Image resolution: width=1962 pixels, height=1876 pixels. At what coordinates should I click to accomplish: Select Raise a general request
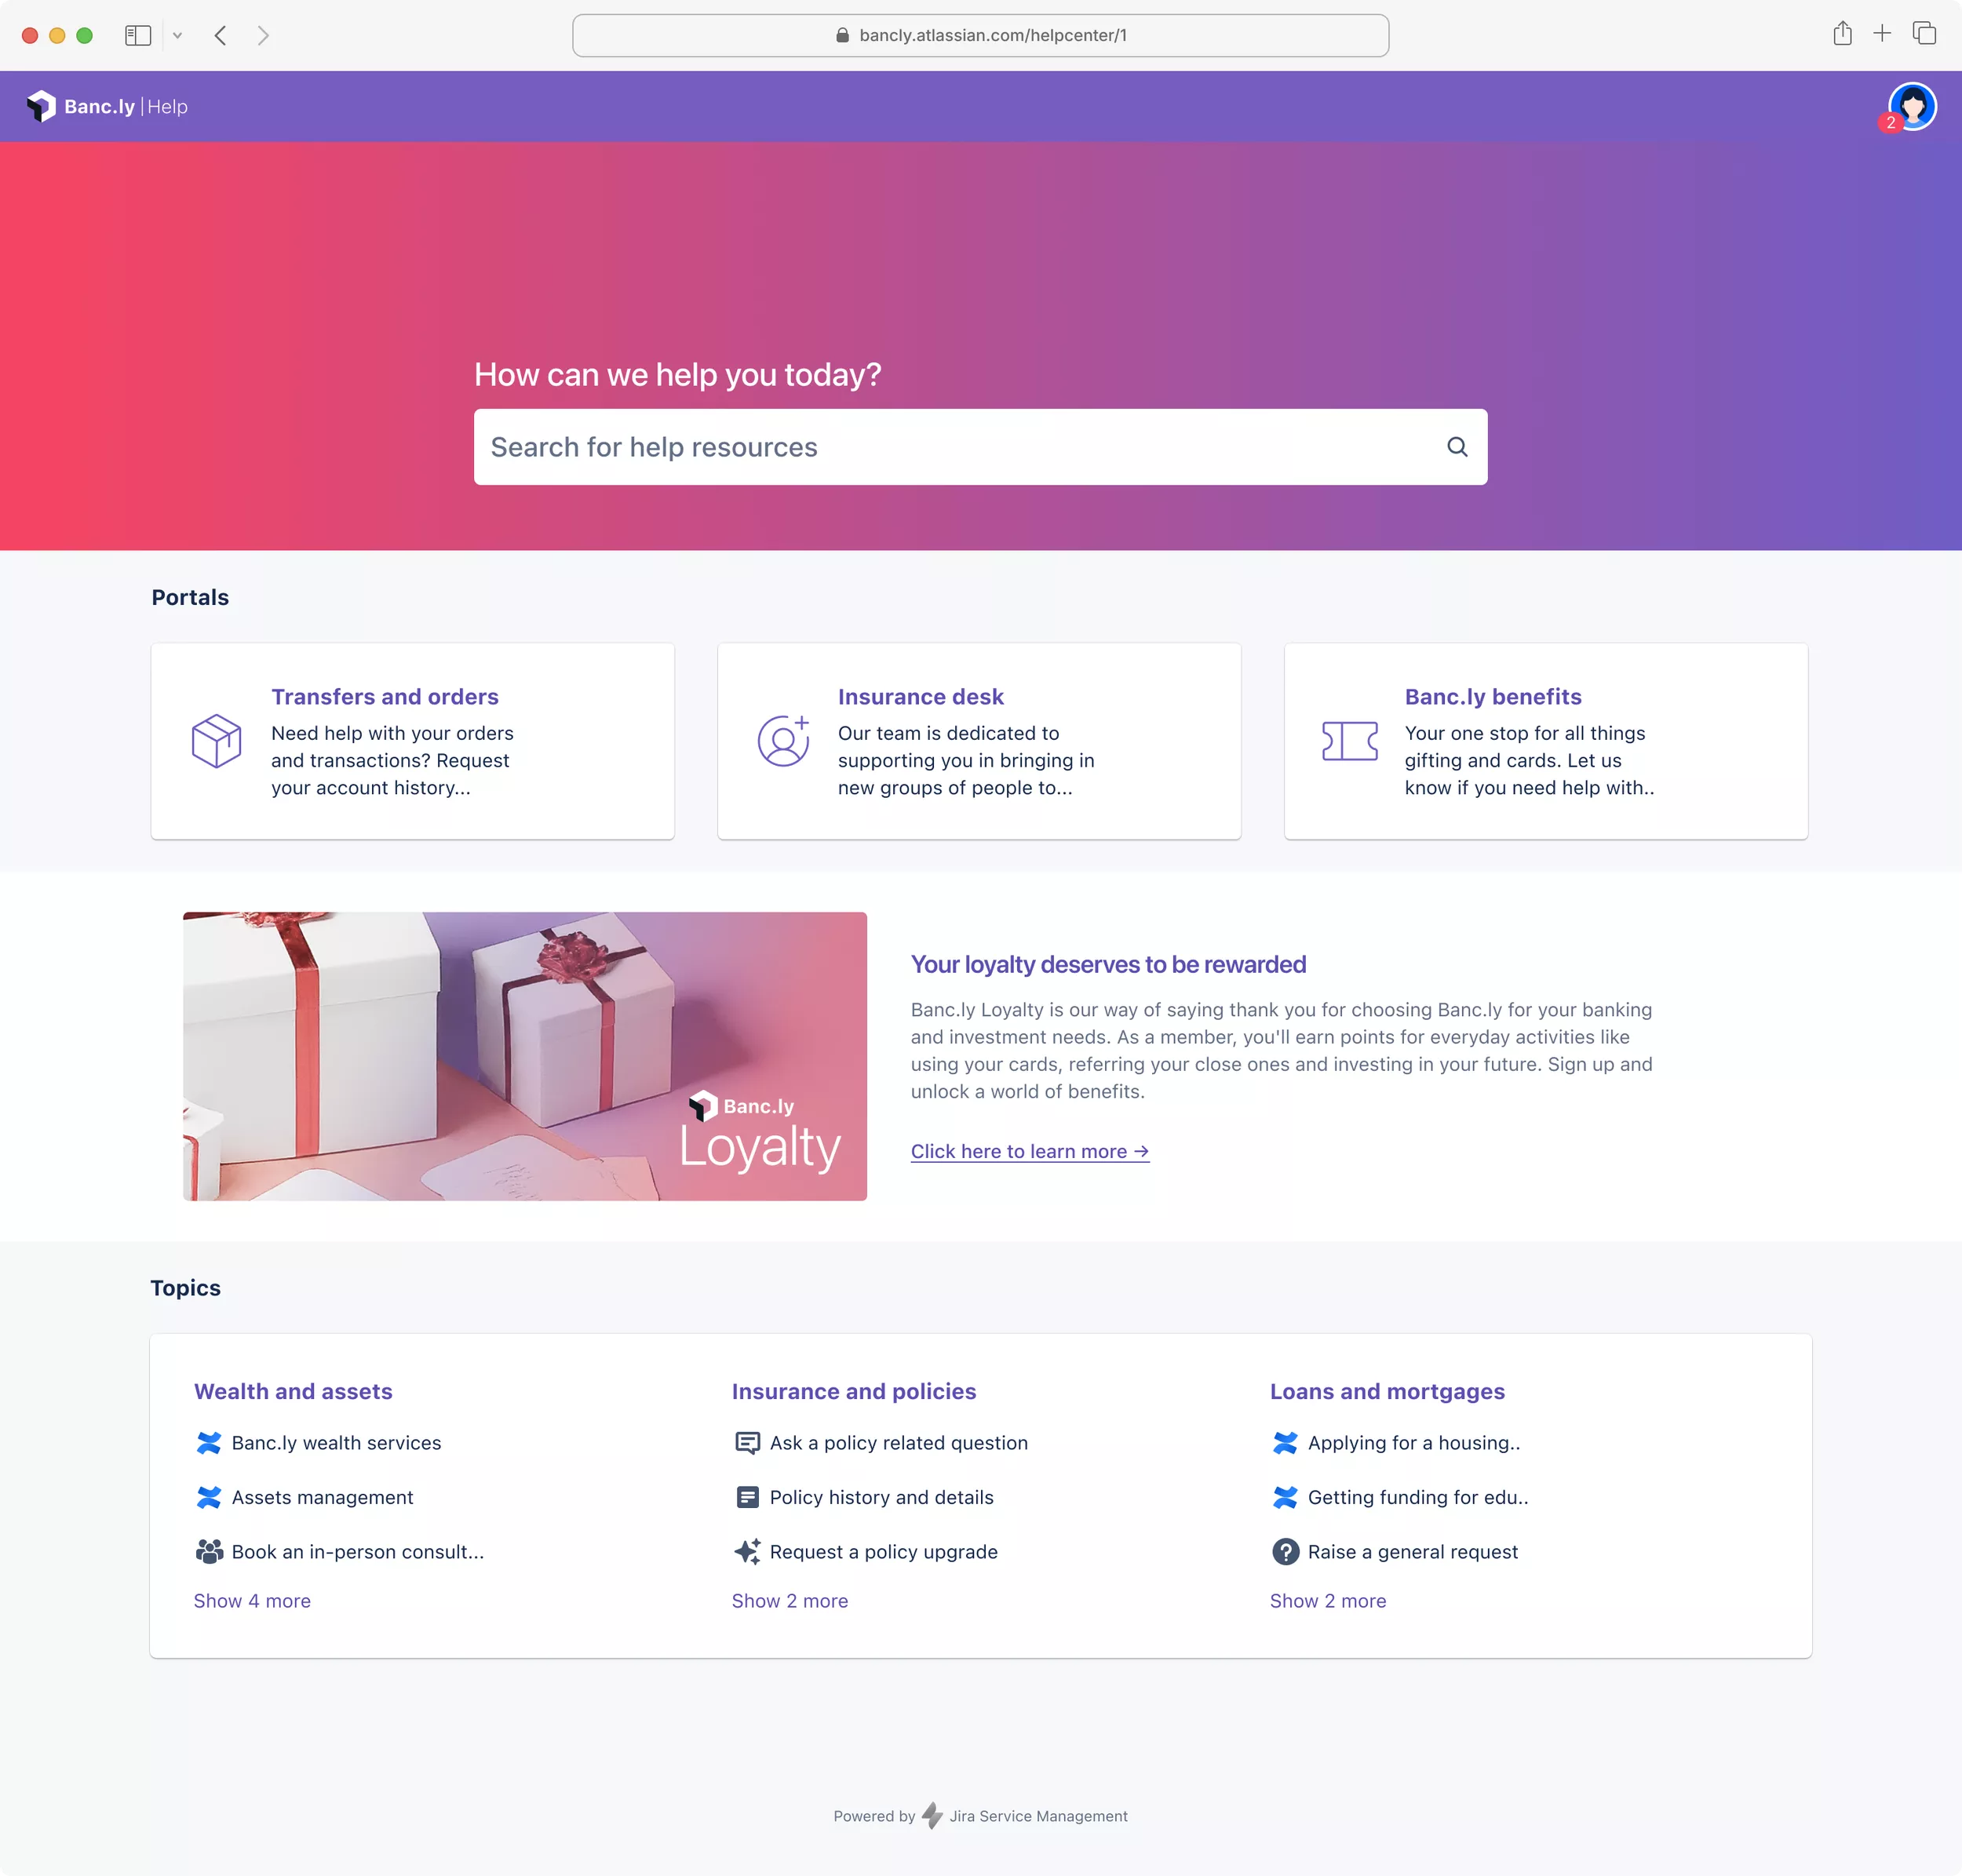(x=1412, y=1551)
